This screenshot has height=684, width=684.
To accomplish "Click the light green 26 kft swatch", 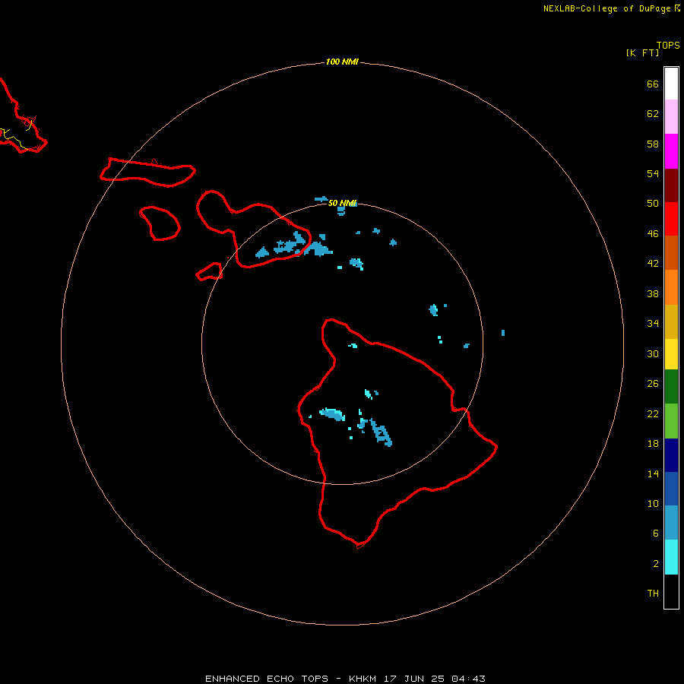I will pyautogui.click(x=671, y=421).
